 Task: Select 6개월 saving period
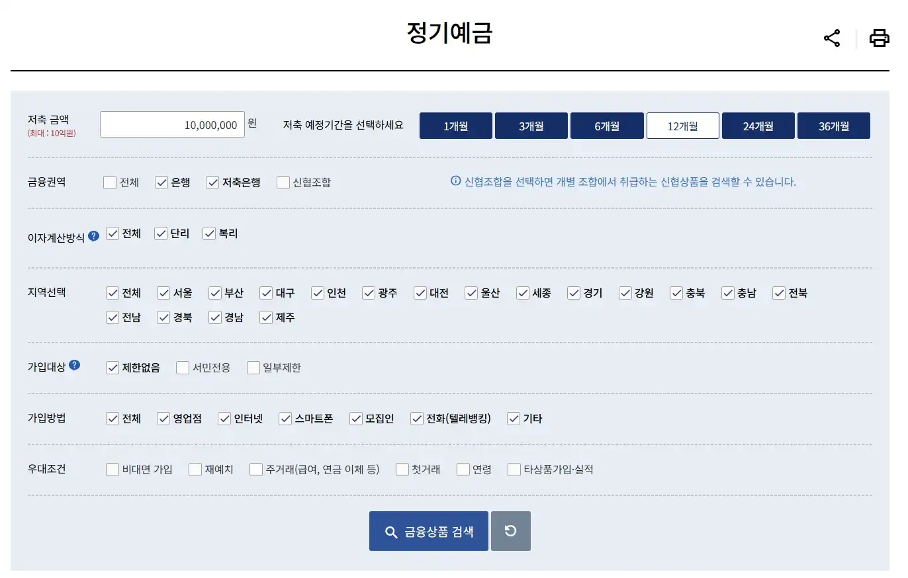607,126
